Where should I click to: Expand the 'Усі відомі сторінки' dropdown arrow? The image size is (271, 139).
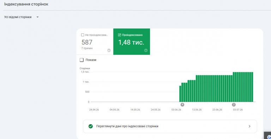37,17
